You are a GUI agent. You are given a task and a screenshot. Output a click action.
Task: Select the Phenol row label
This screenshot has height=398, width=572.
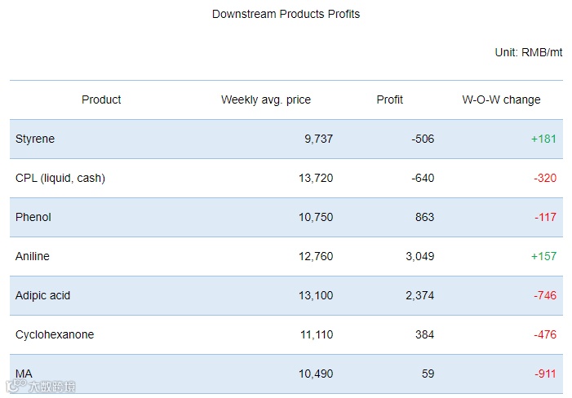click(x=33, y=217)
